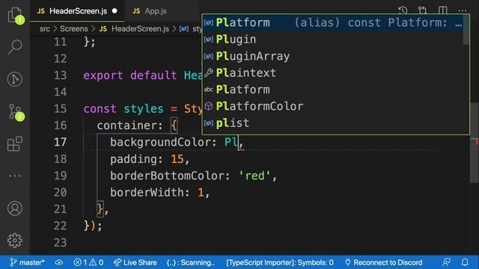The width and height of the screenshot is (479, 269).
Task: Select the Plugin suggestion
Action: click(x=333, y=40)
